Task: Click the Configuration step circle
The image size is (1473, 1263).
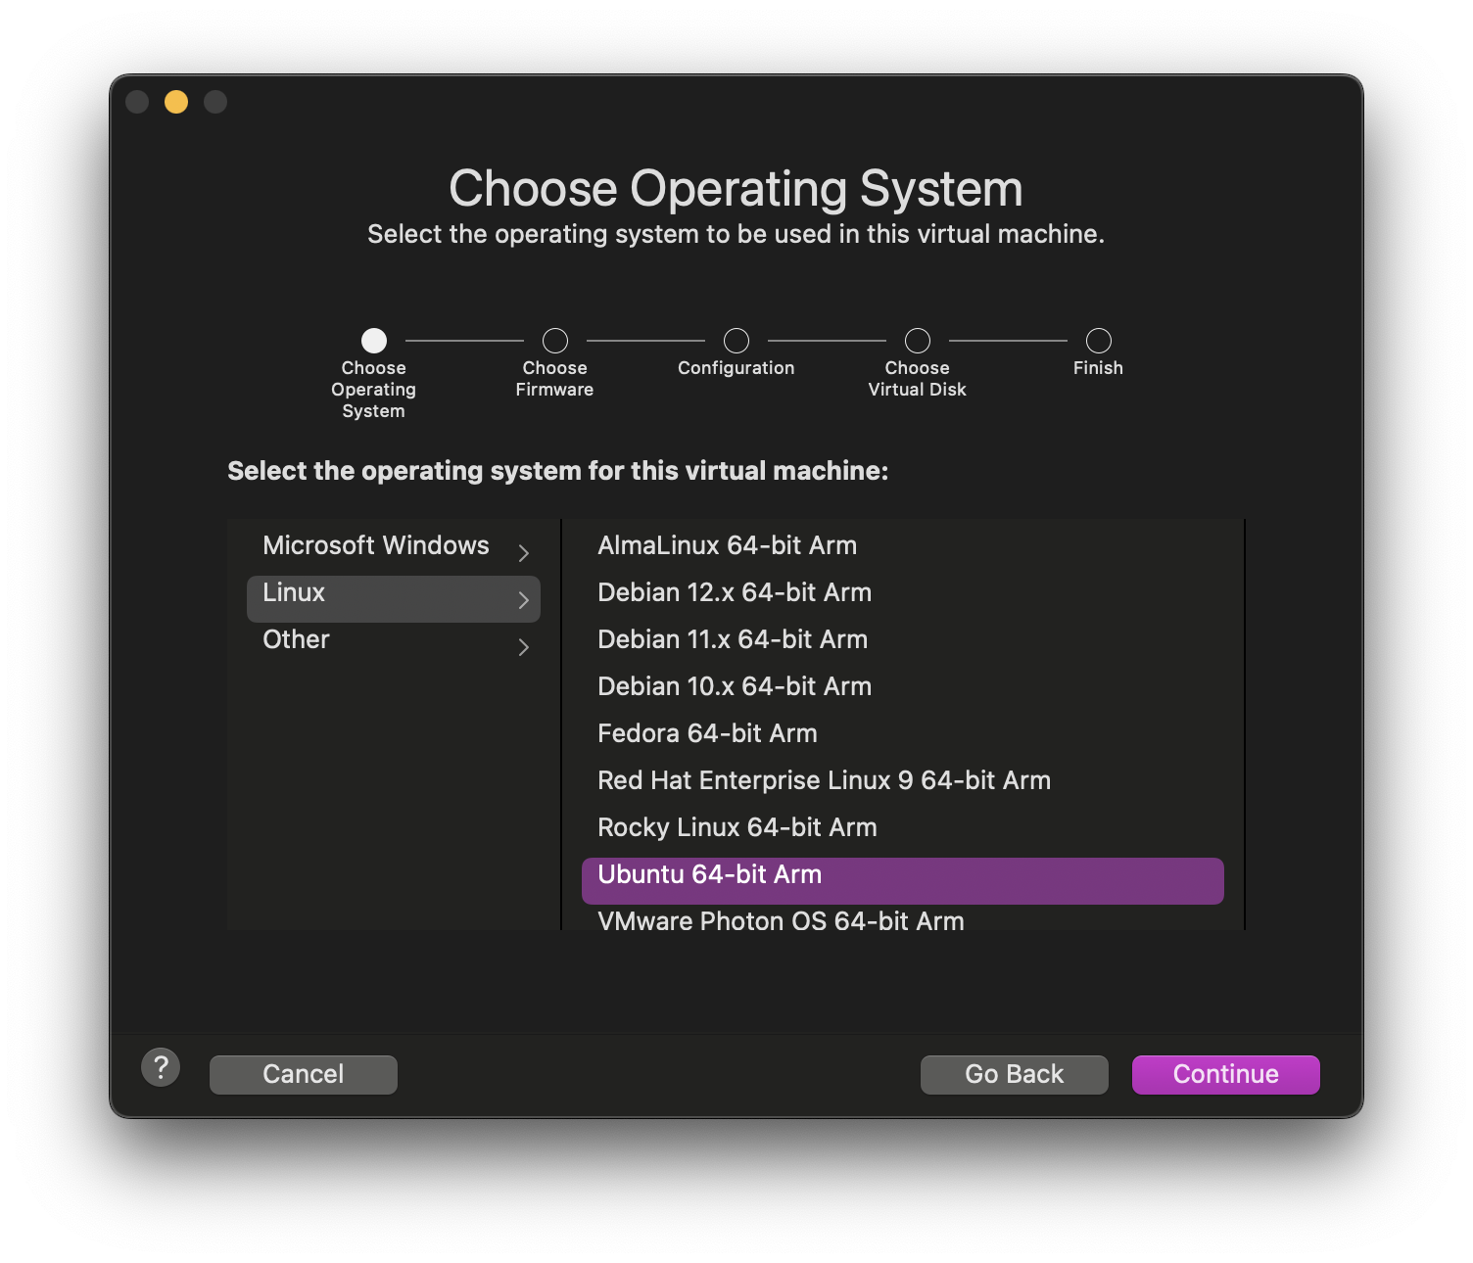Action: pyautogui.click(x=736, y=341)
